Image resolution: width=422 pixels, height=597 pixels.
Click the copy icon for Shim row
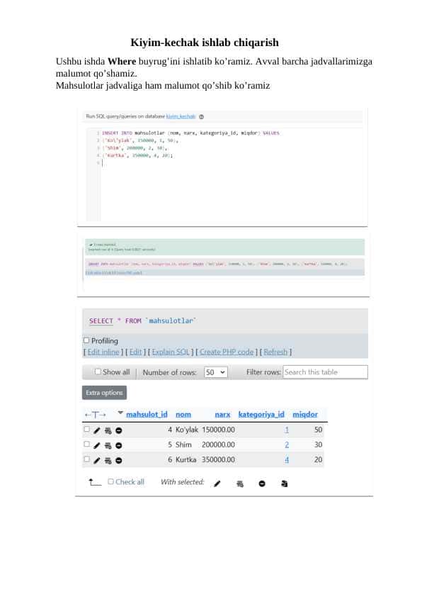(108, 445)
